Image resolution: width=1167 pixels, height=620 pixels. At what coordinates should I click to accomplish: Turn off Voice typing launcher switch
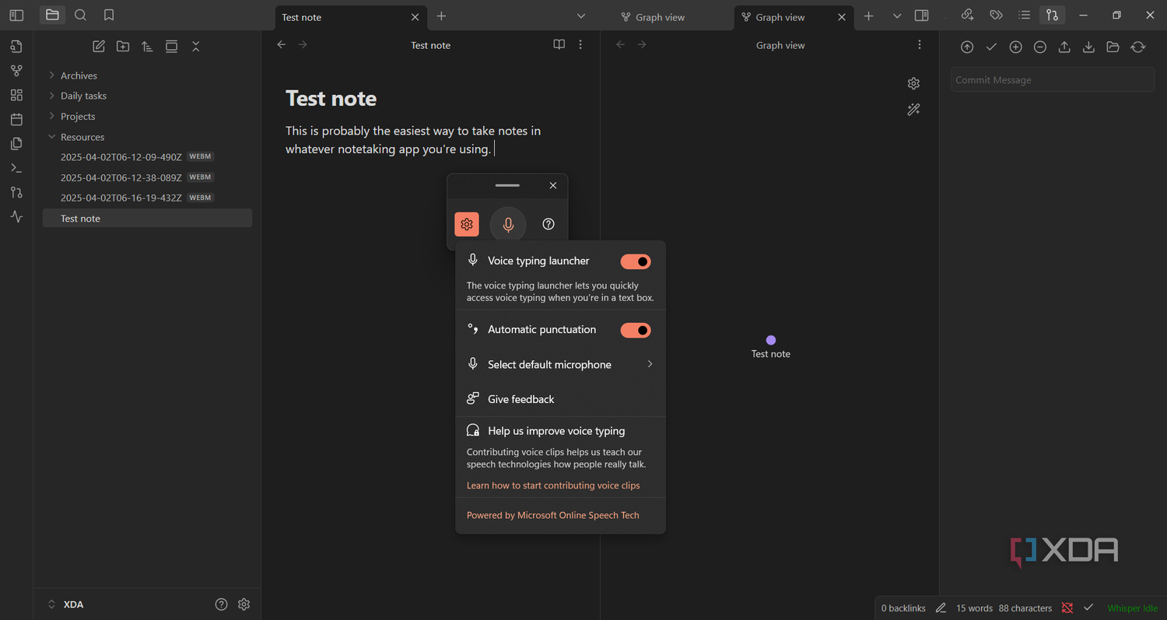[636, 261]
